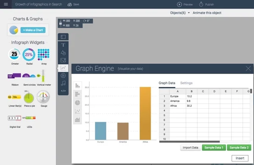The image size is (254, 165).
Task: Open the hamburger main menu
Action: [6, 4]
